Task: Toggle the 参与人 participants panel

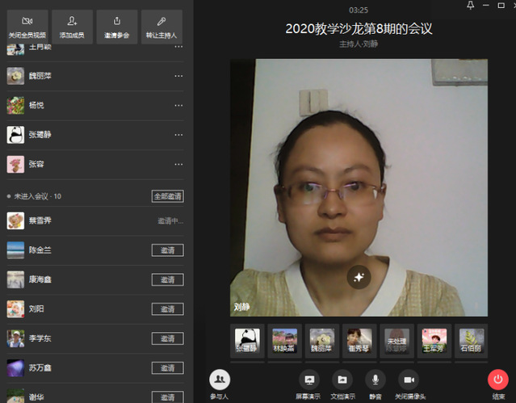Action: [219, 382]
